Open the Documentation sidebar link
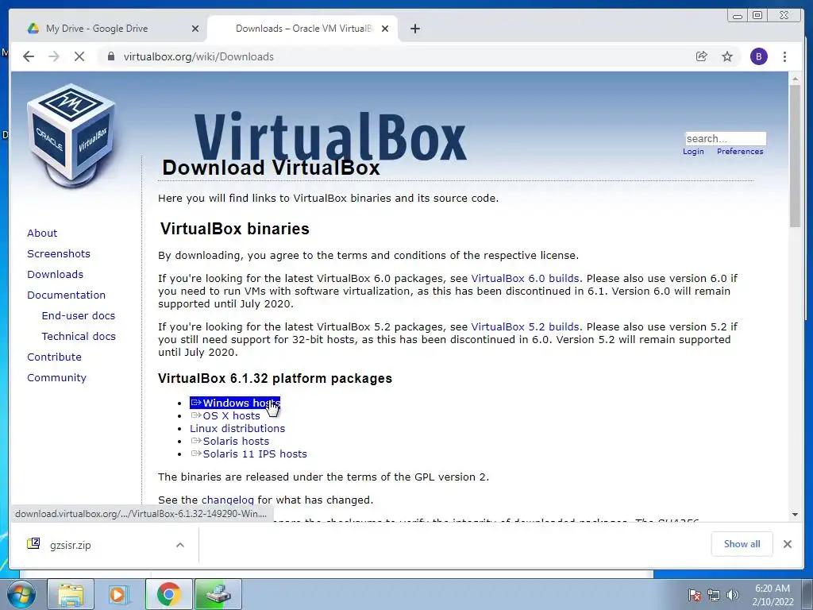Screen dimensions: 813x610 coord(67,295)
